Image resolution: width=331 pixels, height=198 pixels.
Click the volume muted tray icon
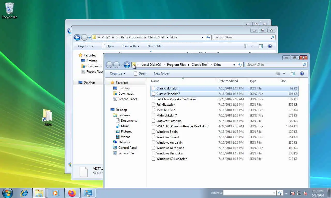(305, 193)
